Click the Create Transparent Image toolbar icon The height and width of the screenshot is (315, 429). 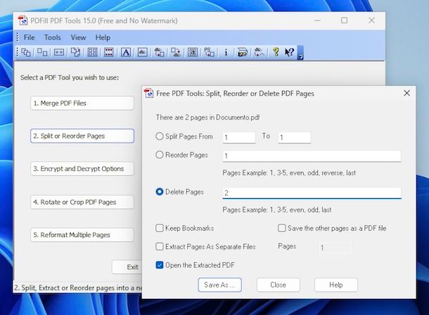[x=259, y=52]
